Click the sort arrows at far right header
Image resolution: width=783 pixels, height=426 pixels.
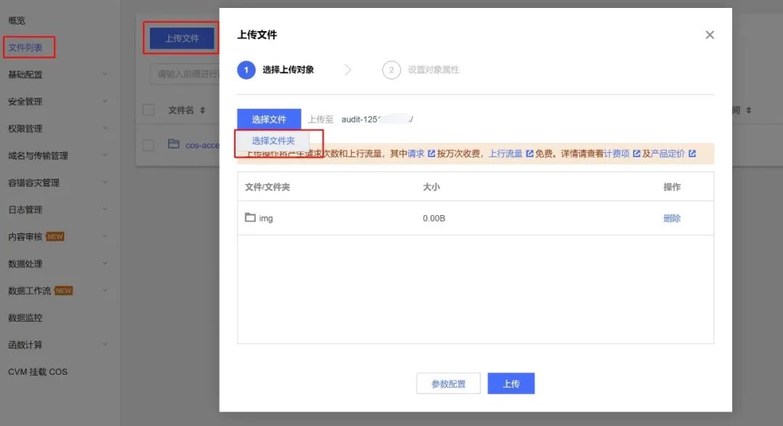tap(748, 110)
